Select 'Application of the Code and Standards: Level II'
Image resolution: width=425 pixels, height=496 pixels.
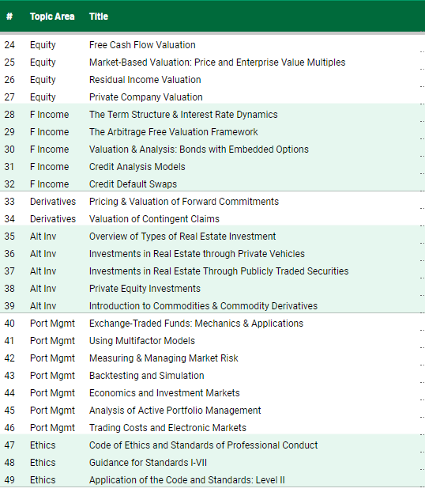(x=186, y=480)
